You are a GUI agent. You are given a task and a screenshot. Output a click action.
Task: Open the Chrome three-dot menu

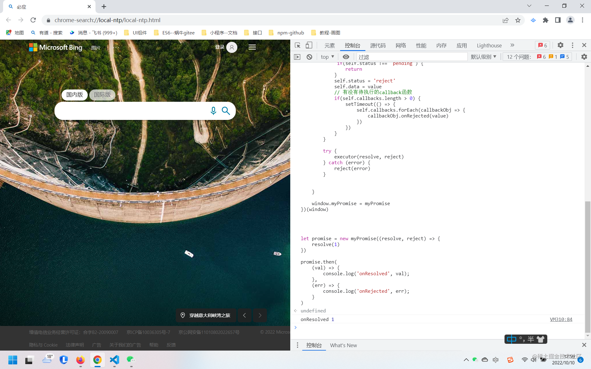pos(582,20)
